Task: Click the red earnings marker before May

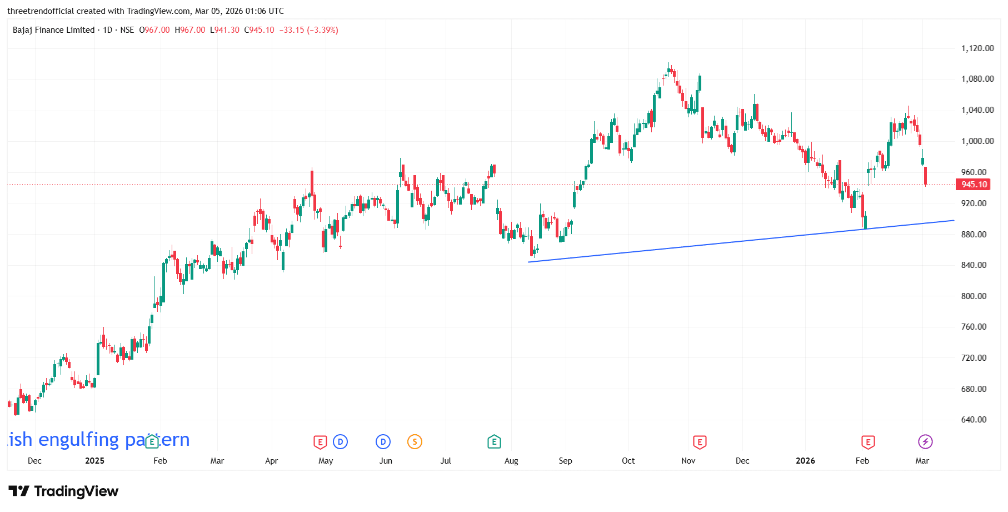Action: point(320,442)
